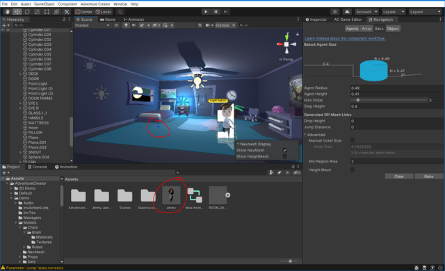
Task: Click the grid snapping icon in toolbar
Action: click(120, 12)
